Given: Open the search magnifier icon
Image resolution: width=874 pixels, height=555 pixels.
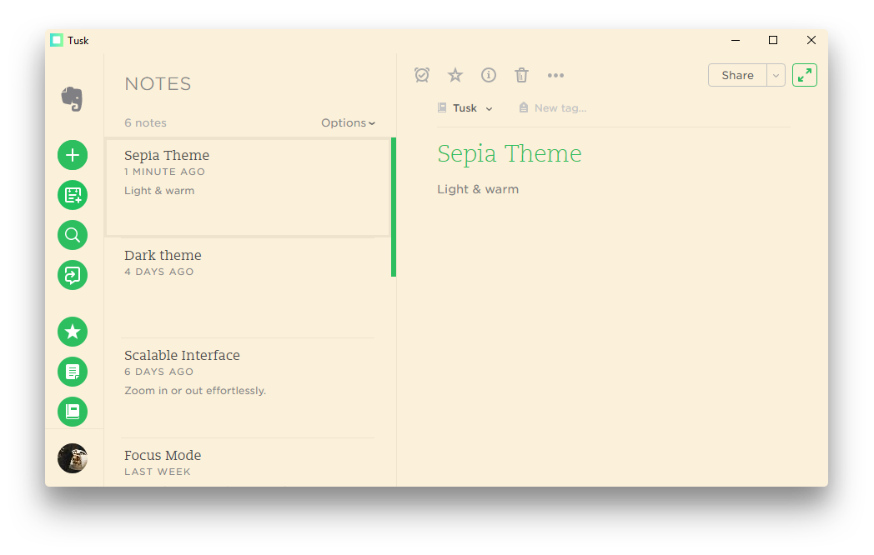Looking at the screenshot, I should coord(73,235).
